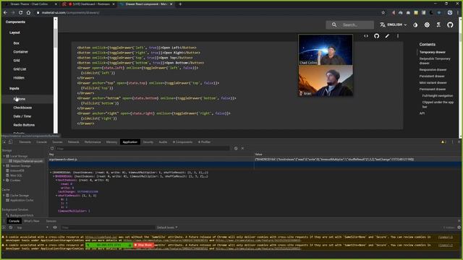Toggle the console live-expression eye icon
463x260 pixels.
(x=55, y=227)
